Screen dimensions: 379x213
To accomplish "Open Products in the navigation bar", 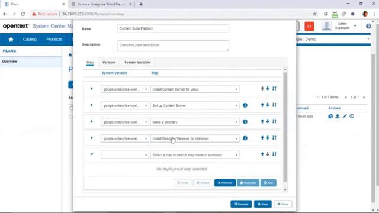I will [x=54, y=39].
